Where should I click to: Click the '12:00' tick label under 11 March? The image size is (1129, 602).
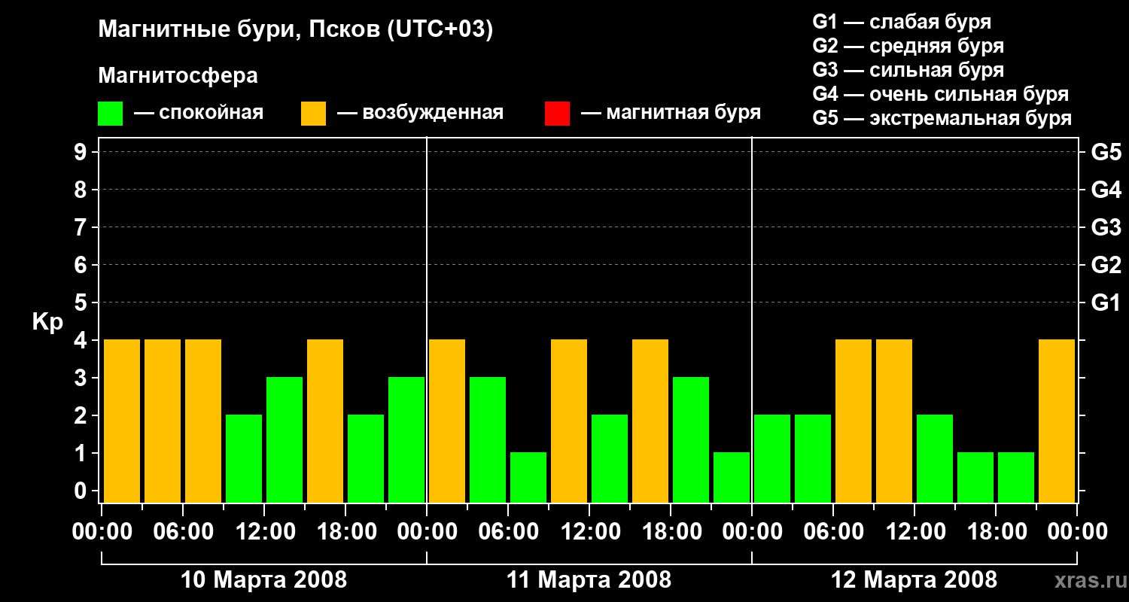(x=589, y=532)
